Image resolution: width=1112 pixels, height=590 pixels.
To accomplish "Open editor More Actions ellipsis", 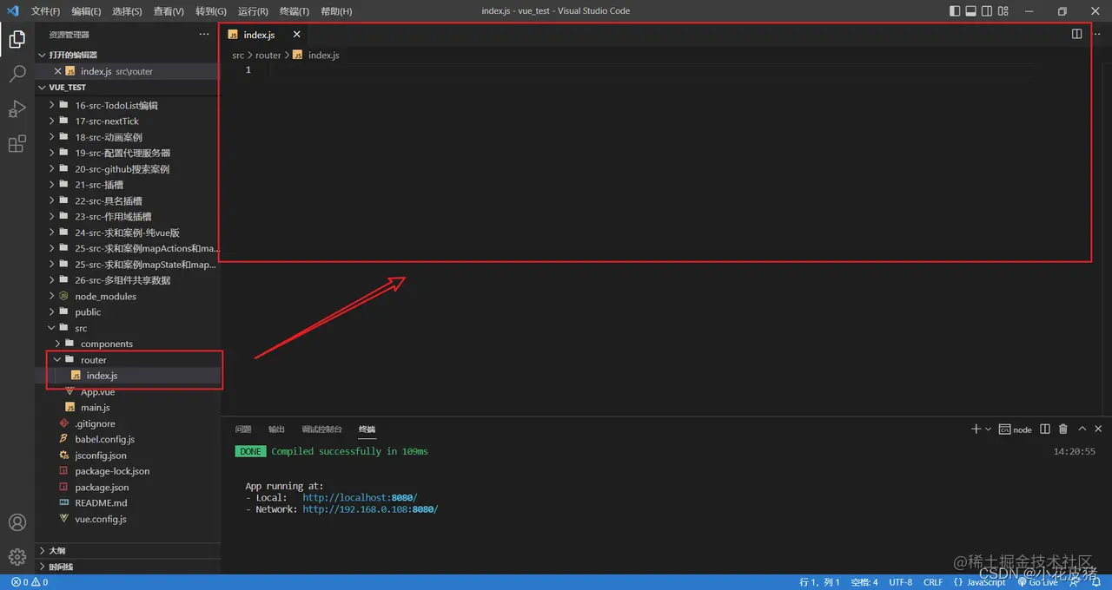I will tap(1096, 34).
